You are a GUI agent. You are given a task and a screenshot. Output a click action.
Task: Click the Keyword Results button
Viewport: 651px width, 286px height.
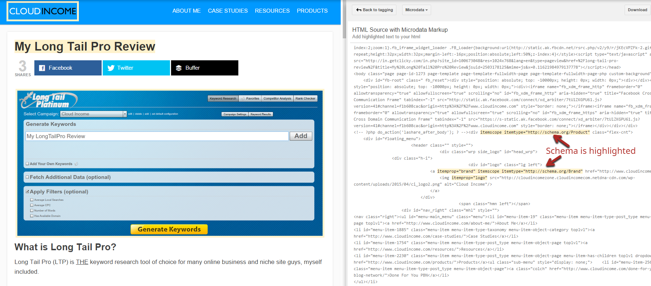pos(261,114)
